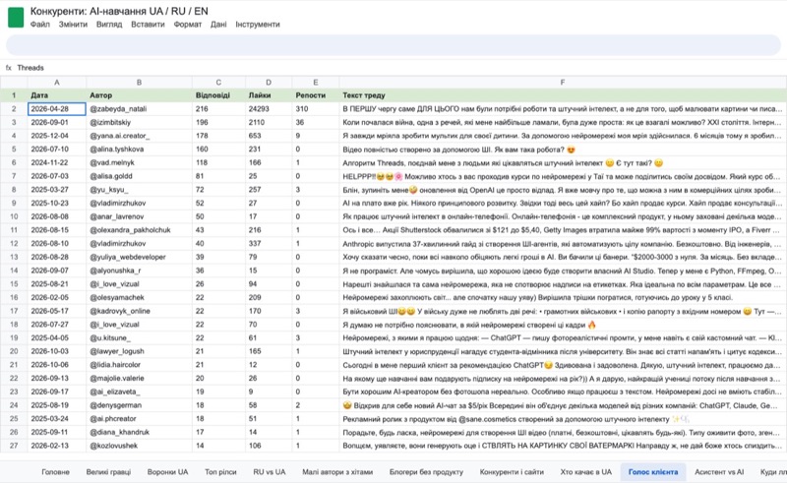Switch to the Асистент vs AI tab
Image resolution: width=787 pixels, height=483 pixels.
tap(719, 472)
